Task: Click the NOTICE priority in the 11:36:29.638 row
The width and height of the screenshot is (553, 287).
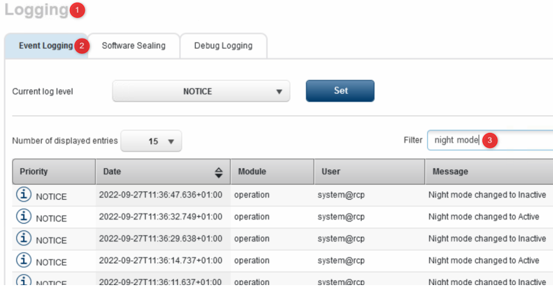Action: tap(51, 241)
